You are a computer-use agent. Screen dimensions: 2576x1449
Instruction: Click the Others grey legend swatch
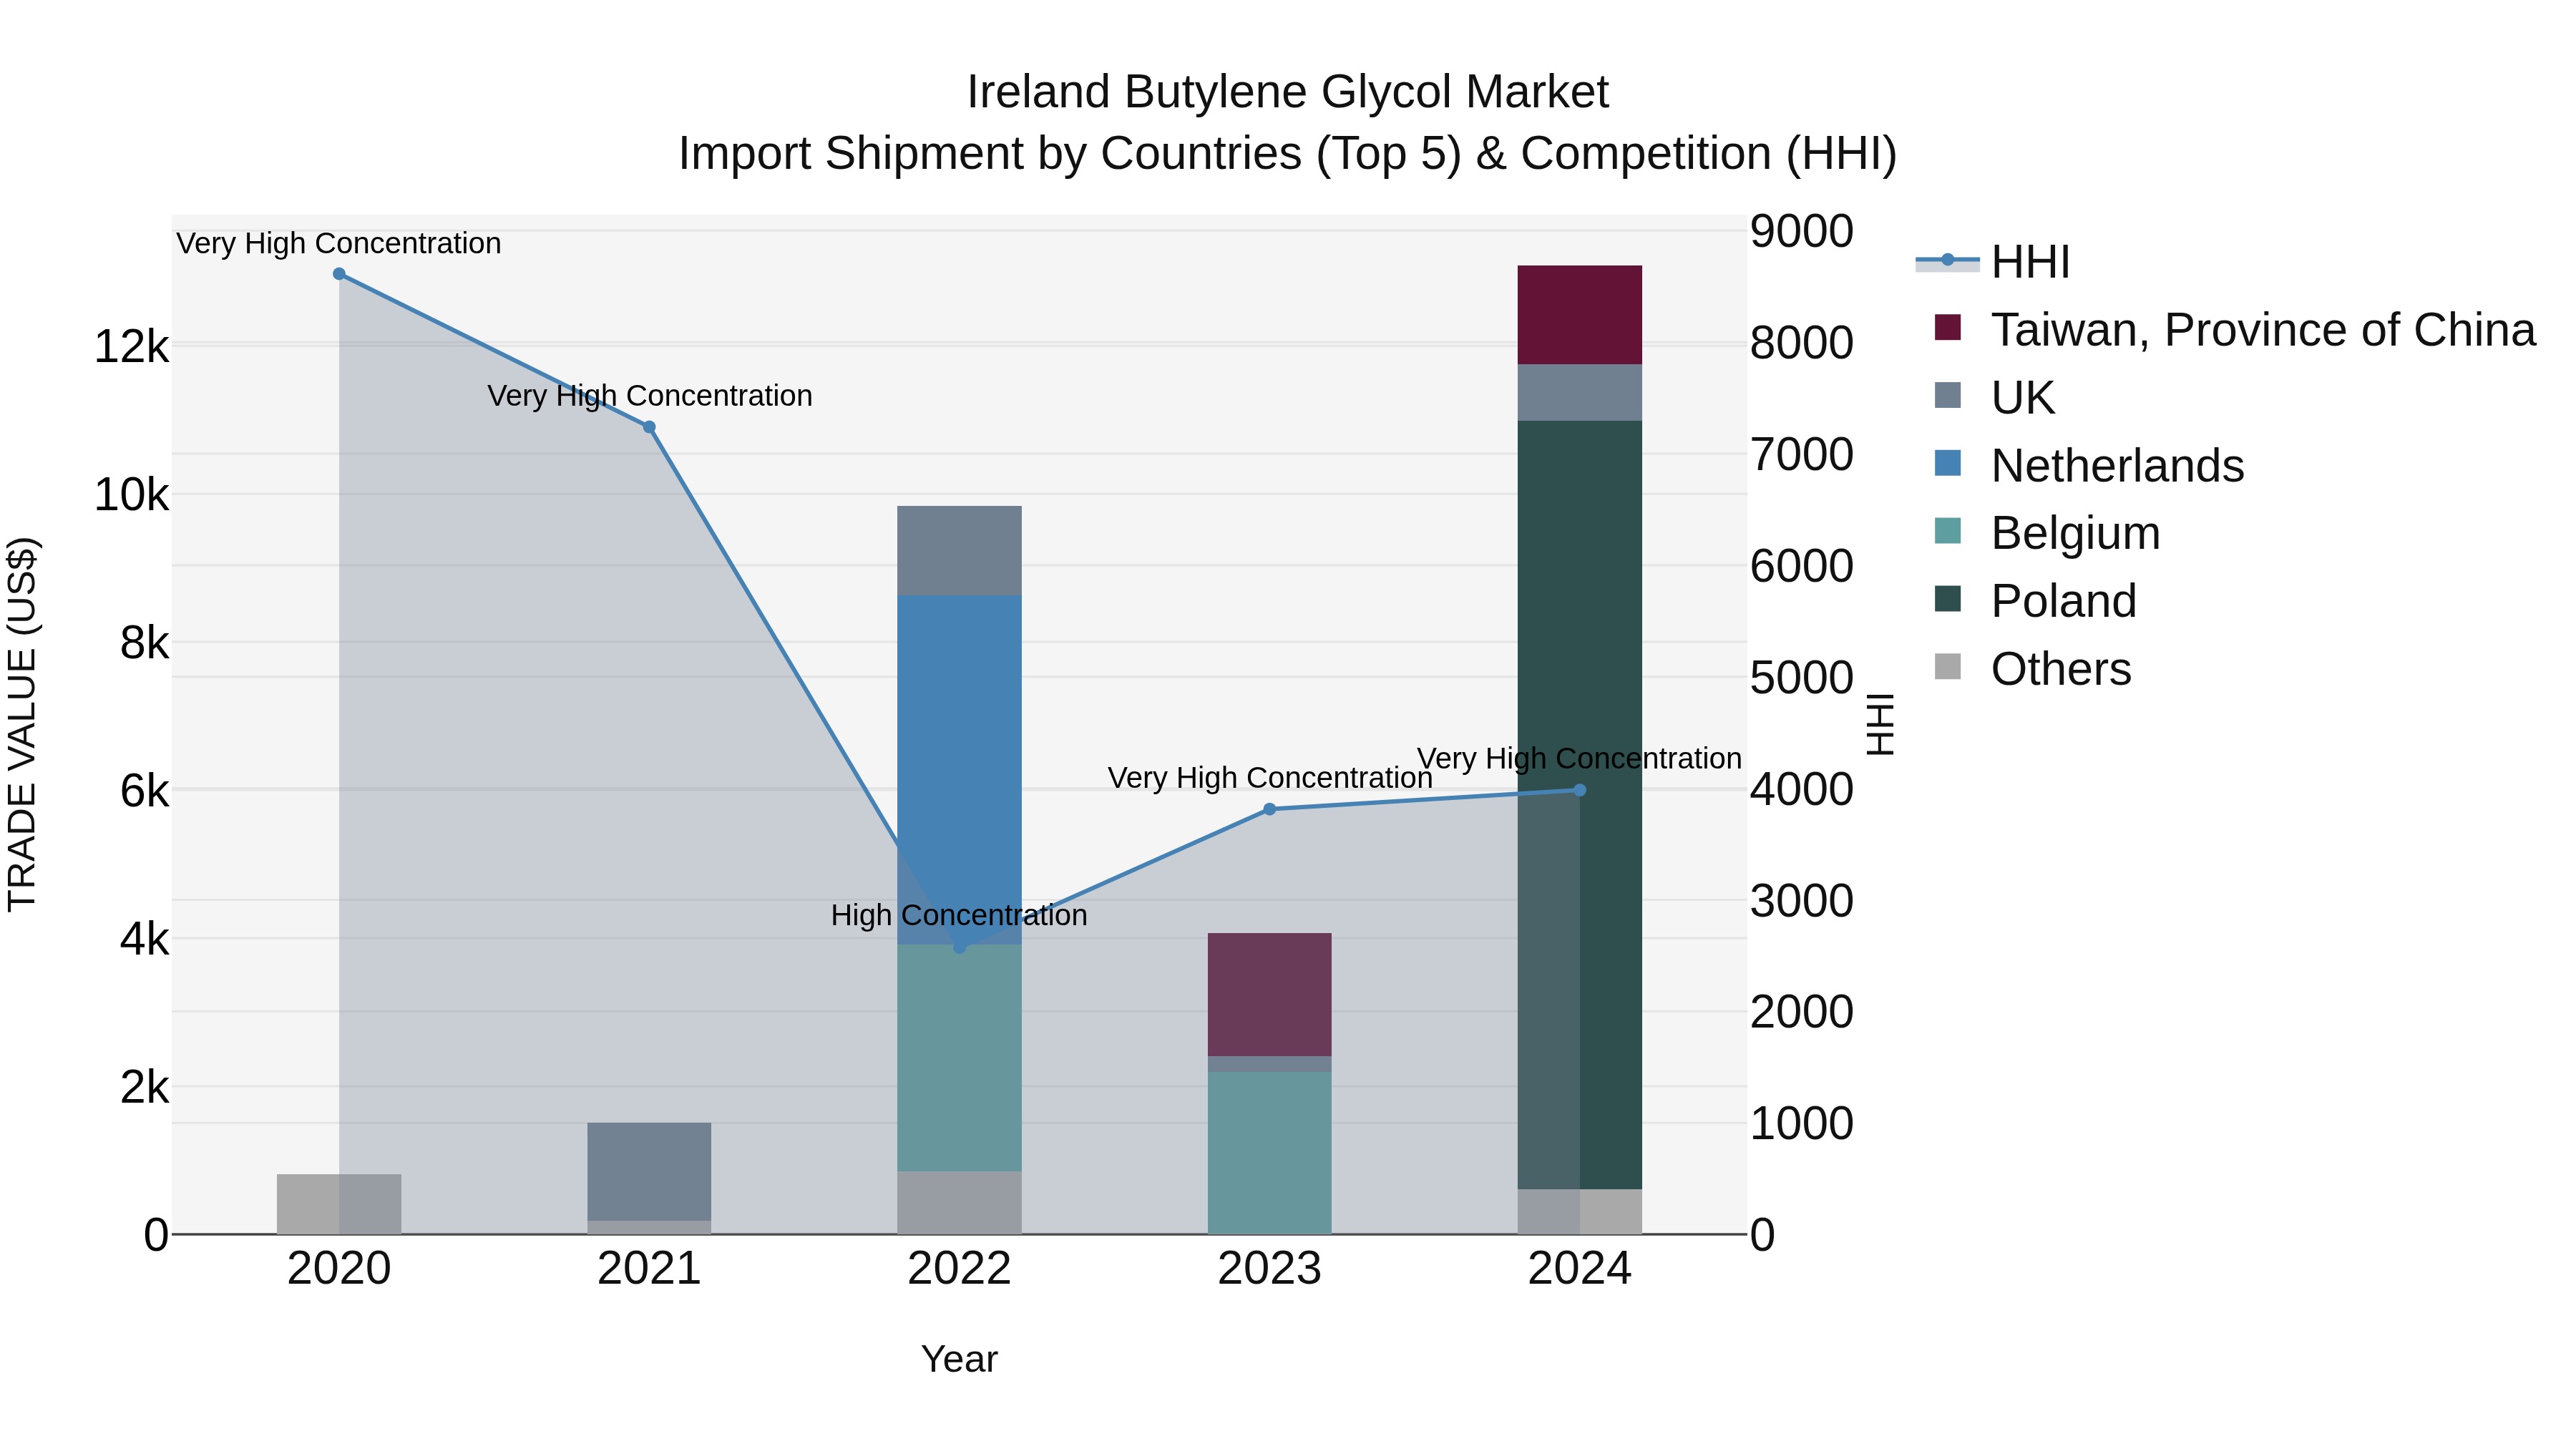1948,666
